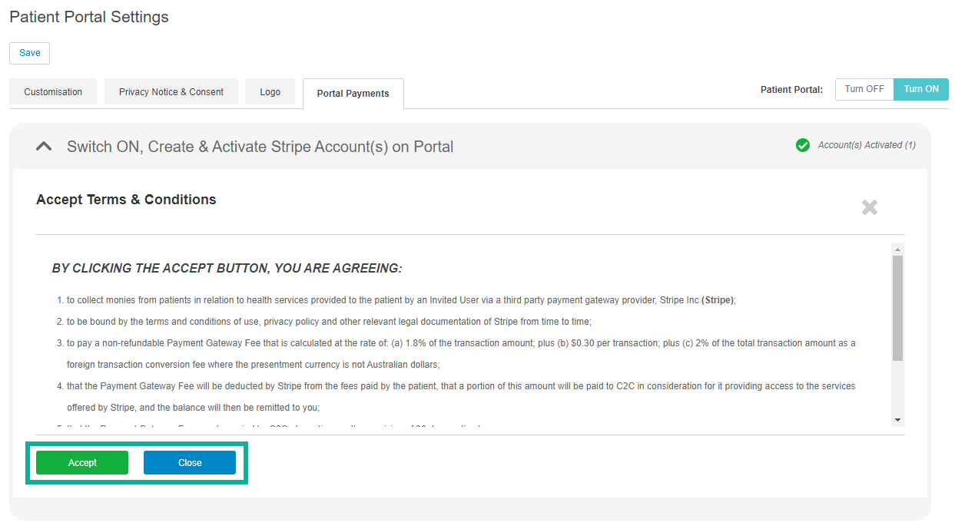This screenshot has width=955, height=529.
Task: Click the 'Patient Portal:' label
Action: click(x=791, y=90)
